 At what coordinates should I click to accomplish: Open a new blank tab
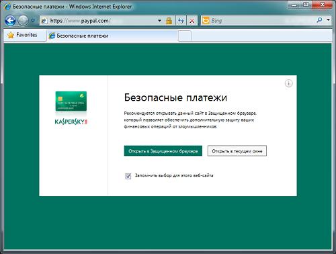click(185, 36)
